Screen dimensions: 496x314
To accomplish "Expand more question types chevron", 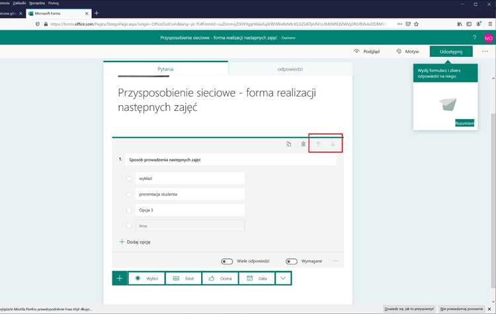I will [283, 278].
